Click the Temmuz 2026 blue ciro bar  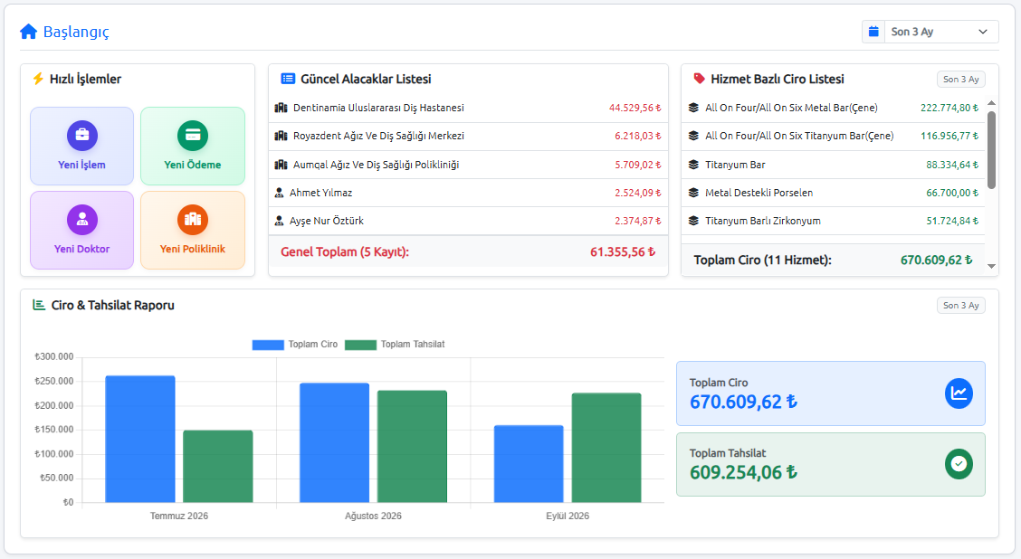click(140, 440)
